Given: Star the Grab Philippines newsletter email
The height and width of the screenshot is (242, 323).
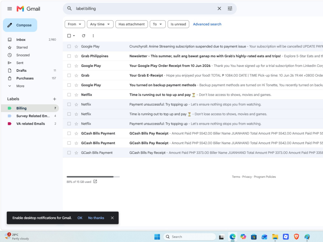Looking at the screenshot, I should coord(76,56).
